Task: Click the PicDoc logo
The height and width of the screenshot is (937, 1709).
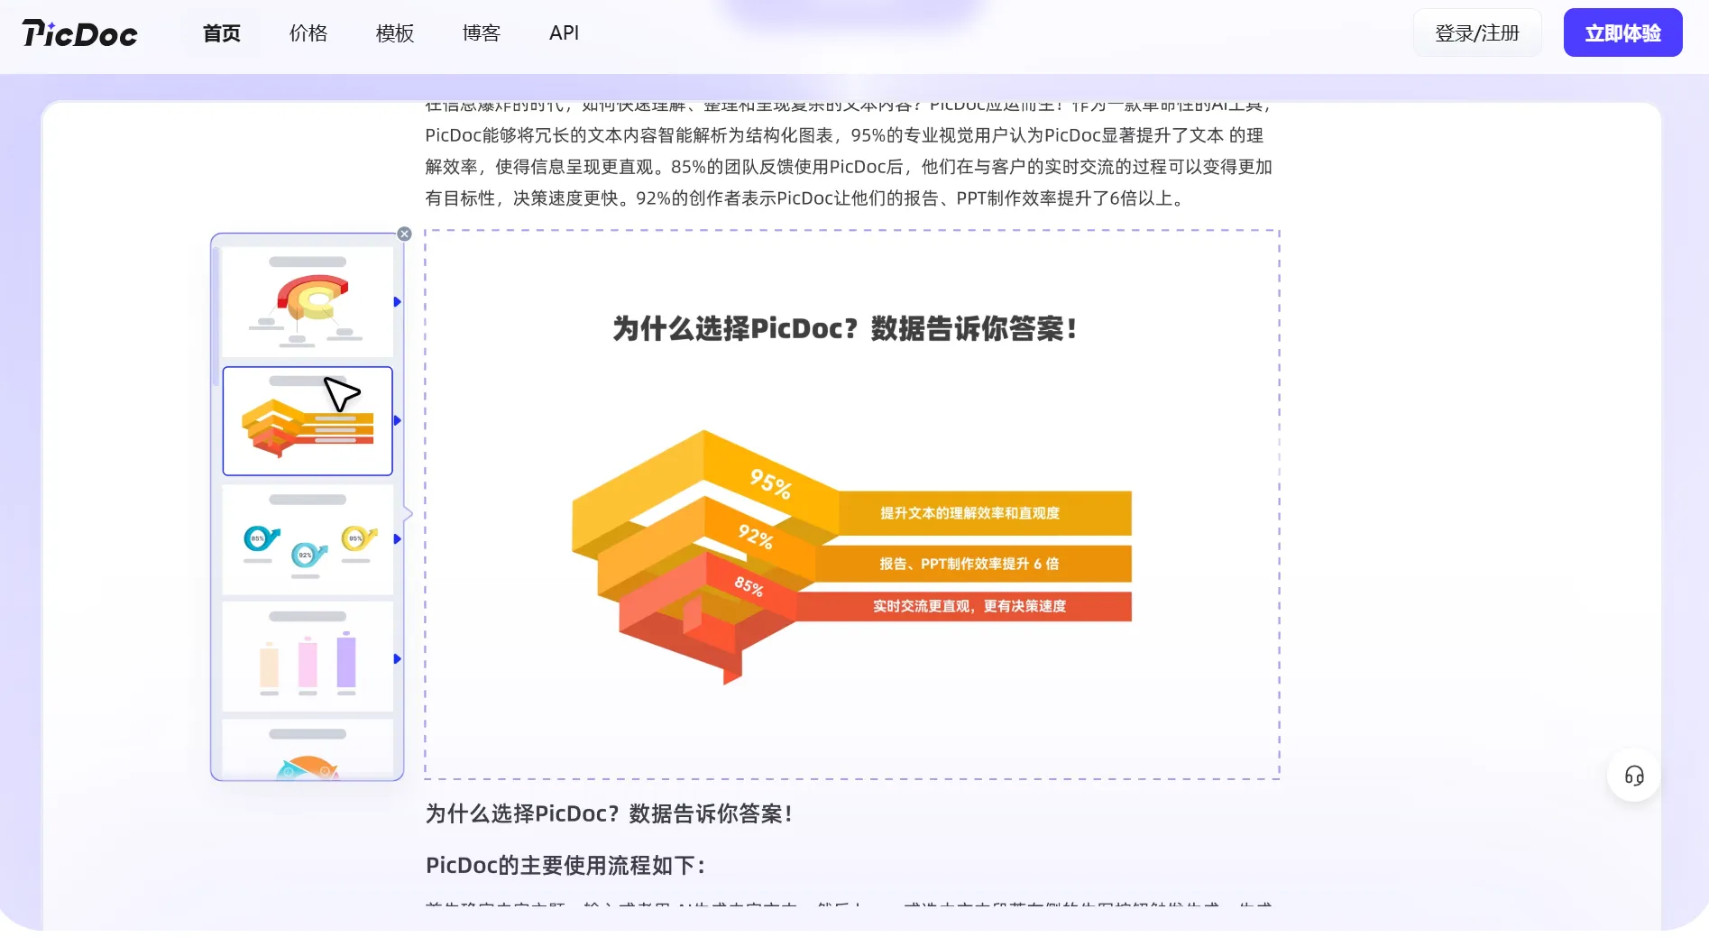Action: [x=80, y=33]
